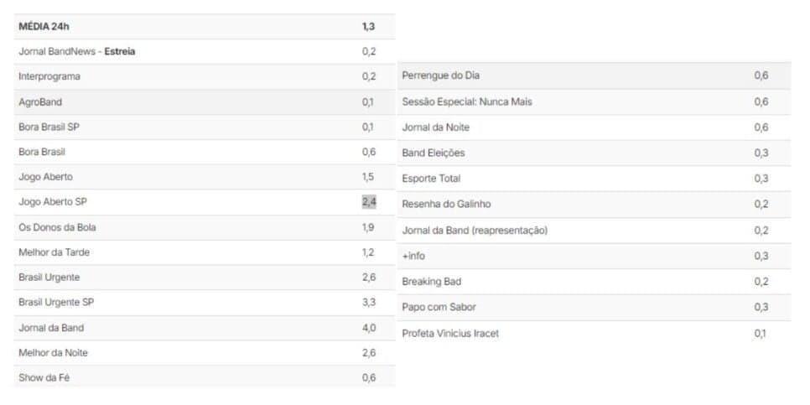Screen dimensions: 810x405
Task: Click the Jornal da Band 4,0 value
Action: click(x=369, y=328)
